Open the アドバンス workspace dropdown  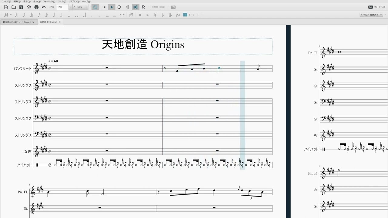click(371, 15)
